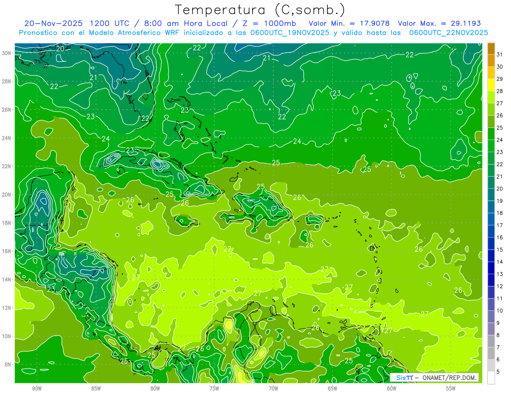The image size is (511, 394).
Task: Click the color scale value 12
Action: [500, 286]
